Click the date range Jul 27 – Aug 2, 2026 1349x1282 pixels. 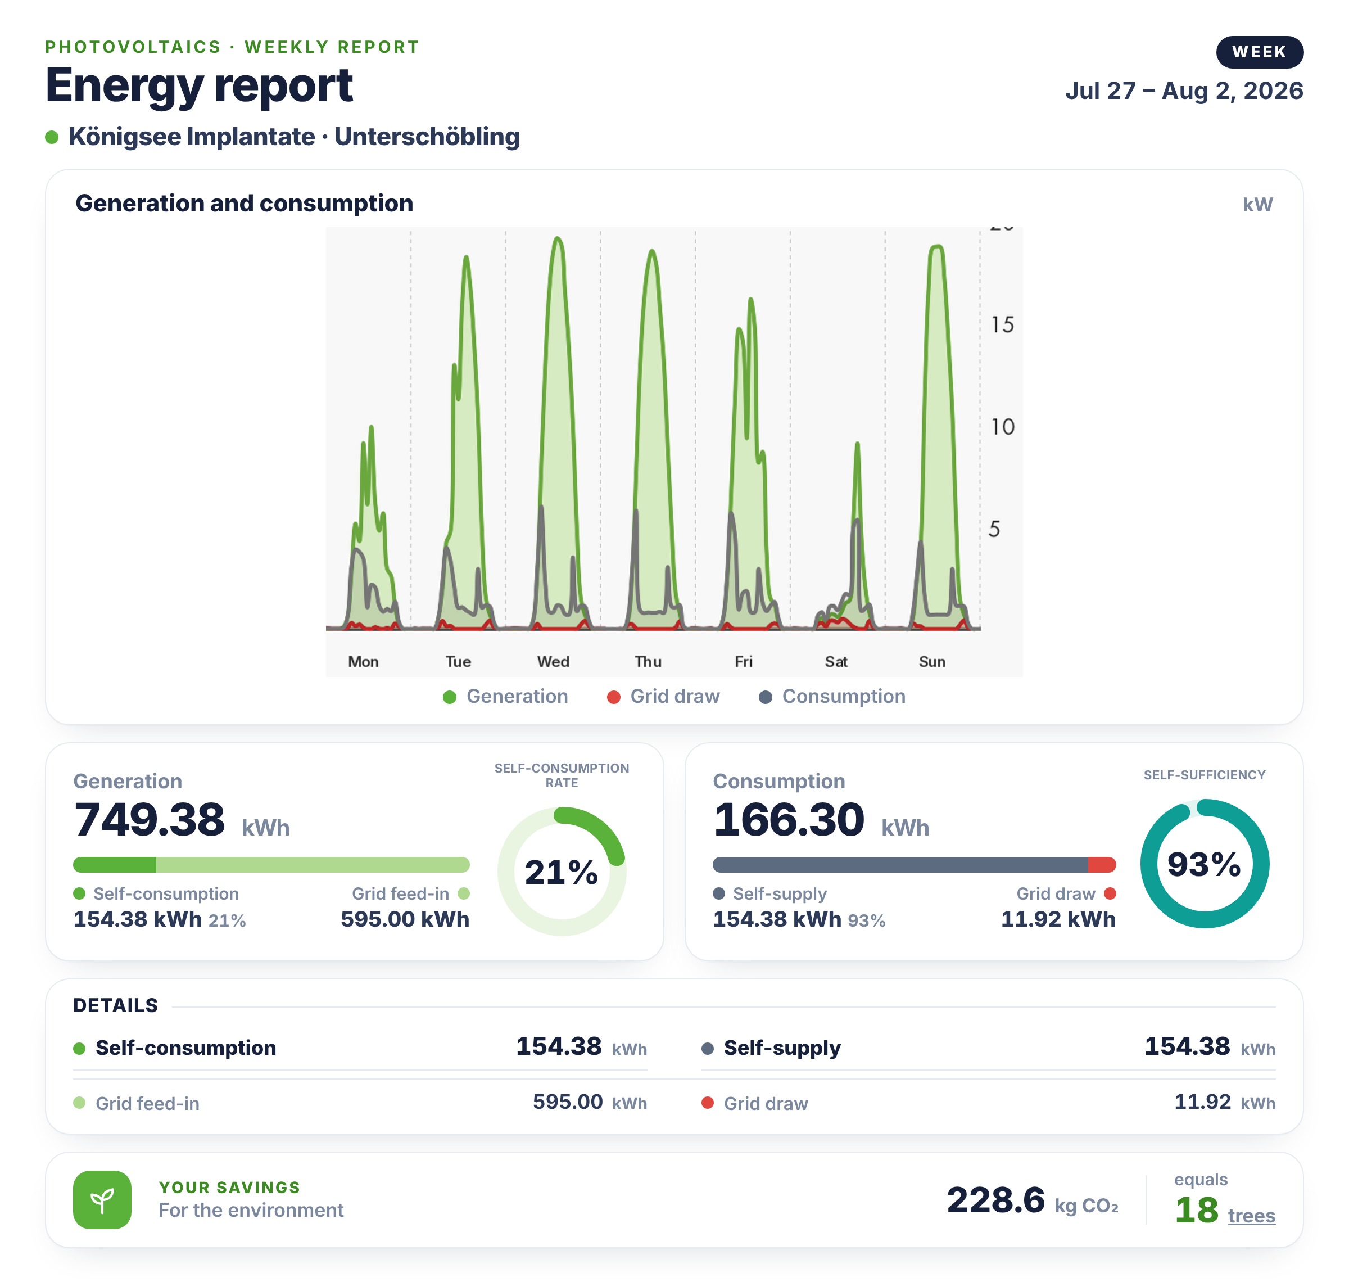pos(1184,91)
